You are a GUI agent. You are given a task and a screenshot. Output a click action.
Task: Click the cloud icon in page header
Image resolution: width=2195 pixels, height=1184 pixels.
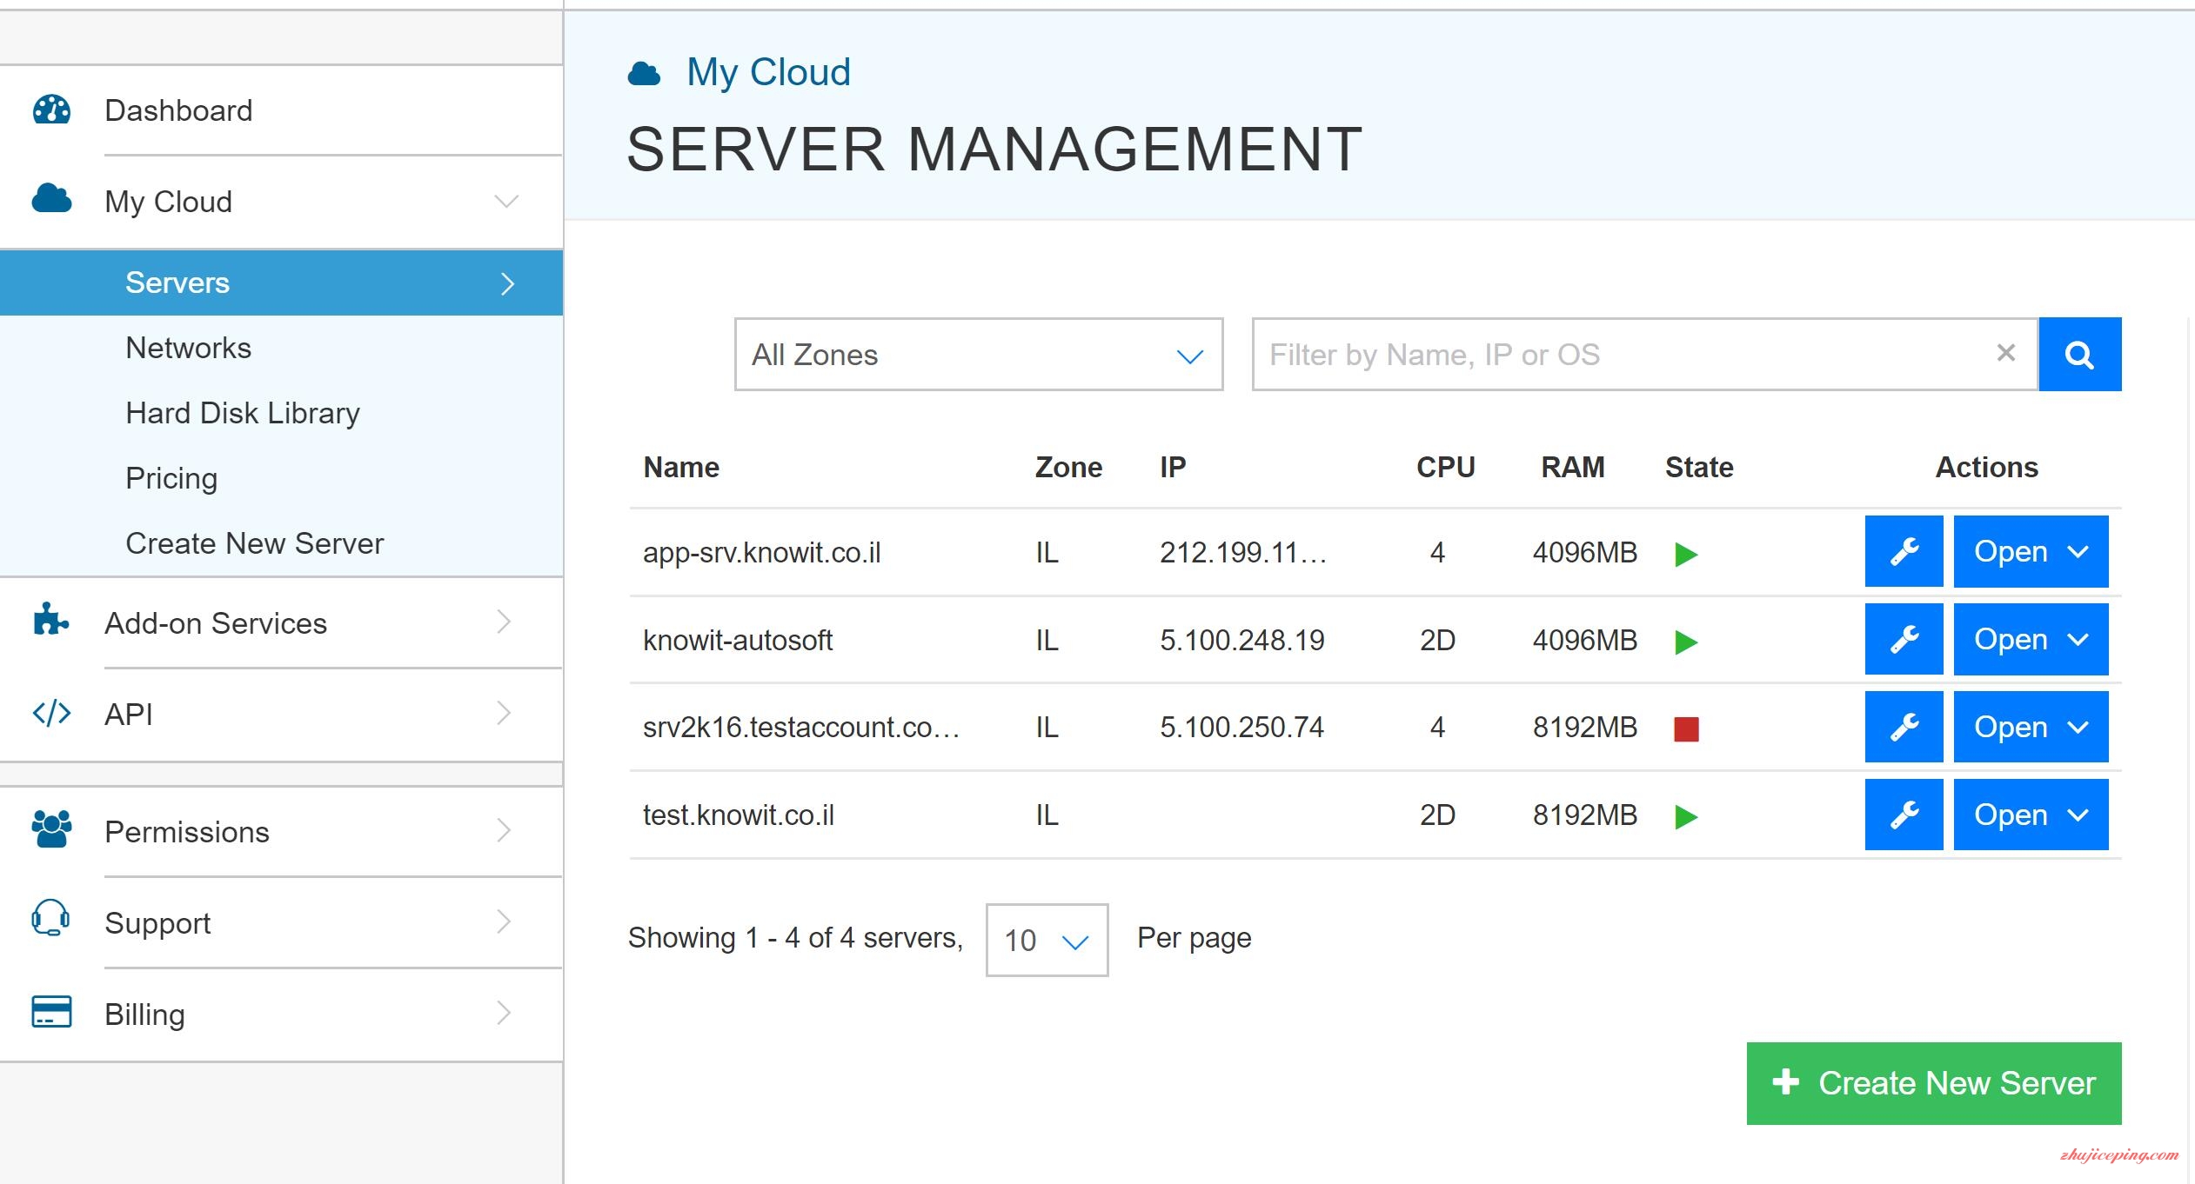click(x=644, y=74)
